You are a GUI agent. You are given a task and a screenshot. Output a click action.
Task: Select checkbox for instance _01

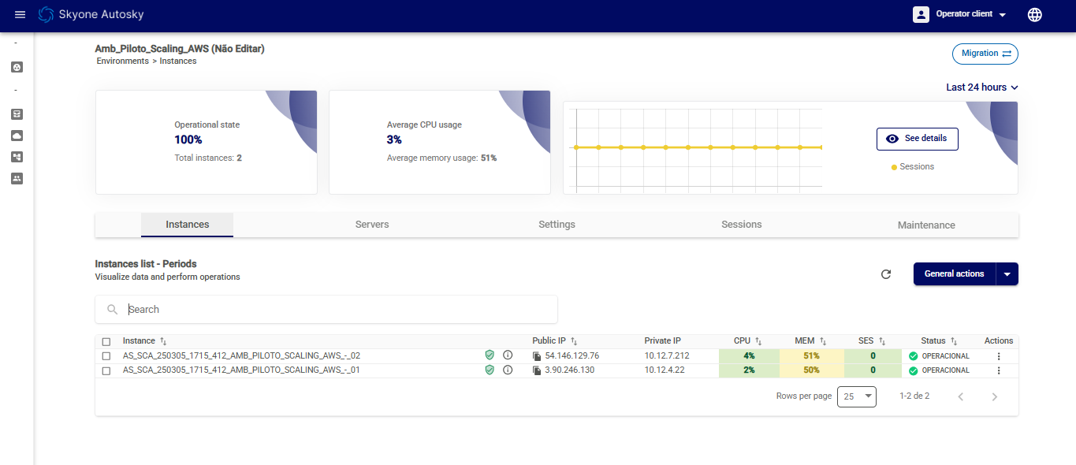tap(106, 370)
